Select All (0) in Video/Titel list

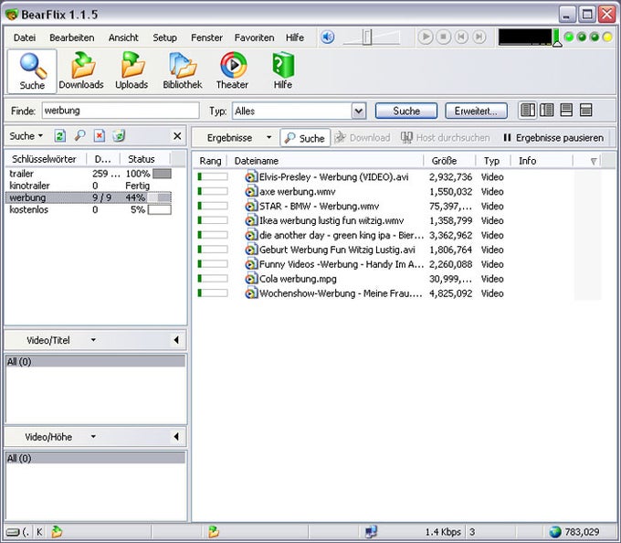tap(95, 361)
